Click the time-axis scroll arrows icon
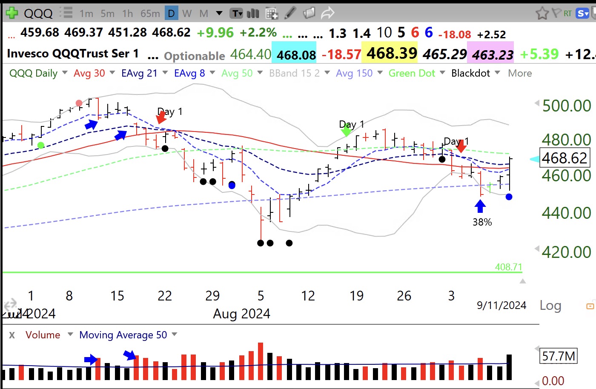The height and width of the screenshot is (389, 596). pyautogui.click(x=10, y=305)
